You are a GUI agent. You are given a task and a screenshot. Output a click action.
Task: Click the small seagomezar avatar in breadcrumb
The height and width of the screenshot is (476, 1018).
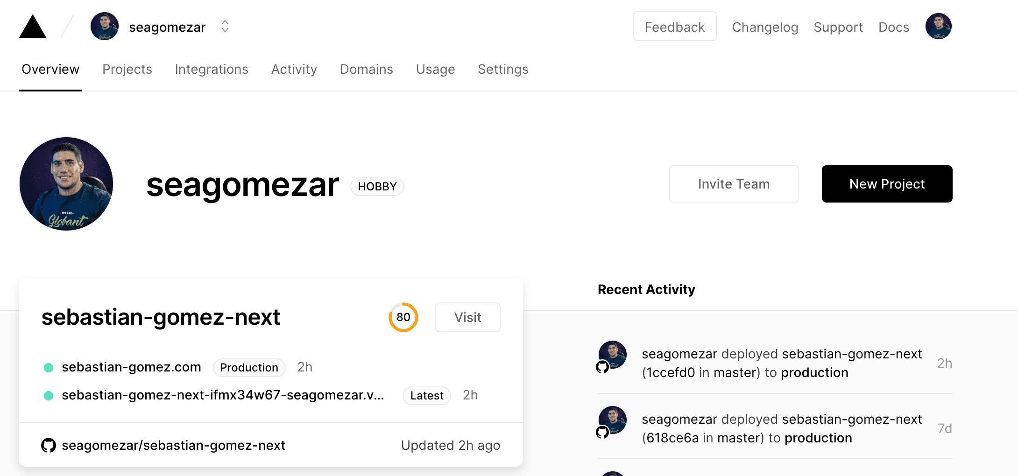[105, 27]
